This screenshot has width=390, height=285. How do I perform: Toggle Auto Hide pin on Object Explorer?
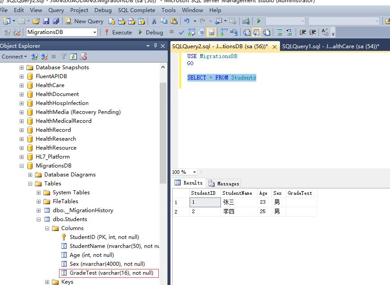point(156,46)
